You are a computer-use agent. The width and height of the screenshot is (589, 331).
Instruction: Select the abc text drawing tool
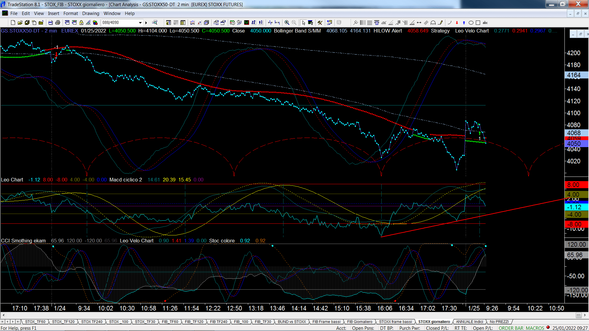[x=485, y=23]
